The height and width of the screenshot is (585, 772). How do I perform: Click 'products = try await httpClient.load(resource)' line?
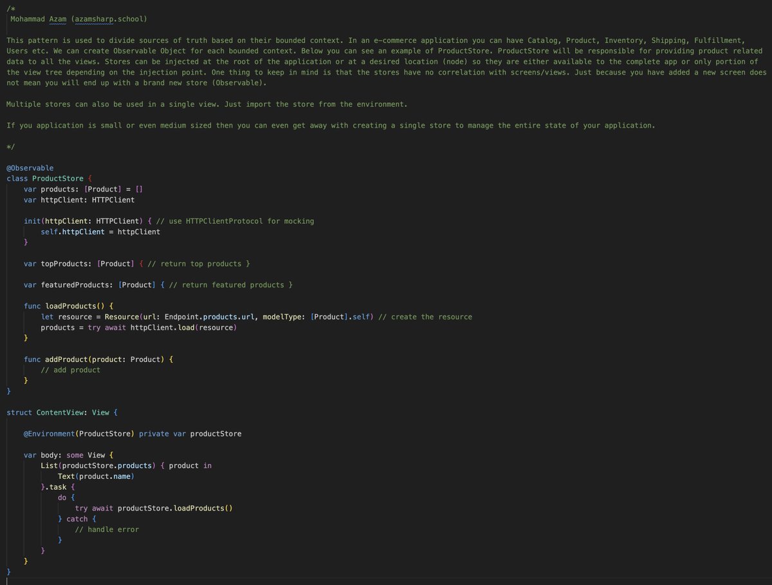pyautogui.click(x=139, y=328)
